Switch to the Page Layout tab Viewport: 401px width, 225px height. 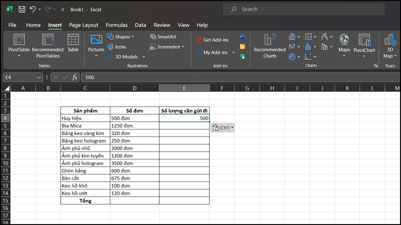[x=84, y=25]
